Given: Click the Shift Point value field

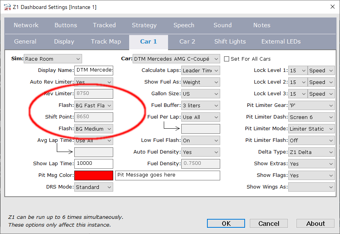Looking at the screenshot, I should point(94,117).
